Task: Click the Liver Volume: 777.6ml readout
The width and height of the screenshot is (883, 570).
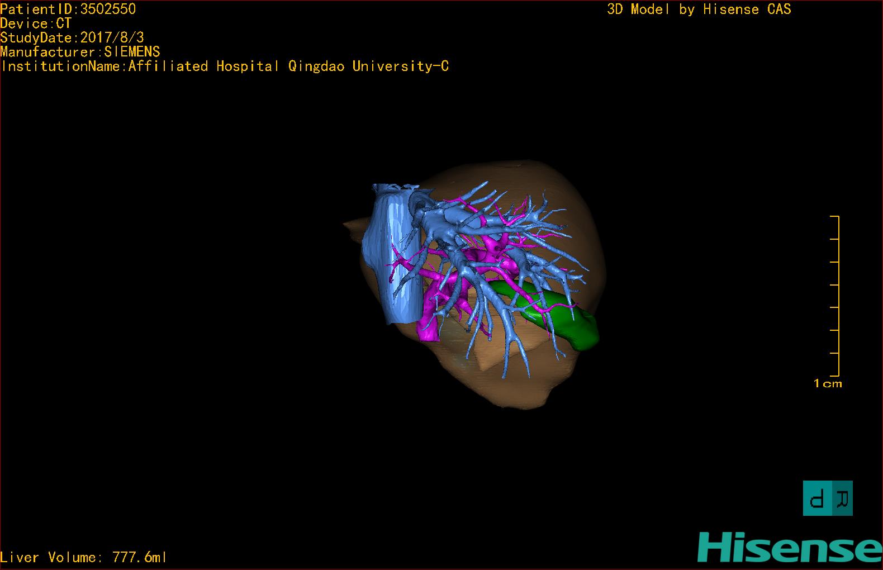Action: point(83,557)
